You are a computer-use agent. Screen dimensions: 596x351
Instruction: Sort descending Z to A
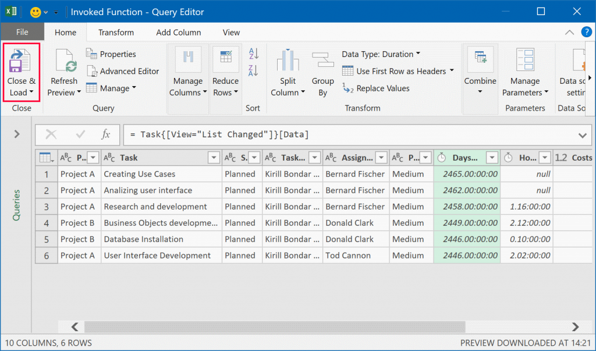254,70
